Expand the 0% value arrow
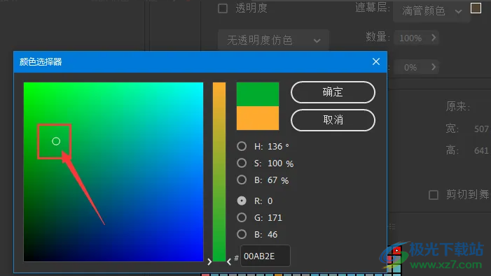 click(x=434, y=67)
